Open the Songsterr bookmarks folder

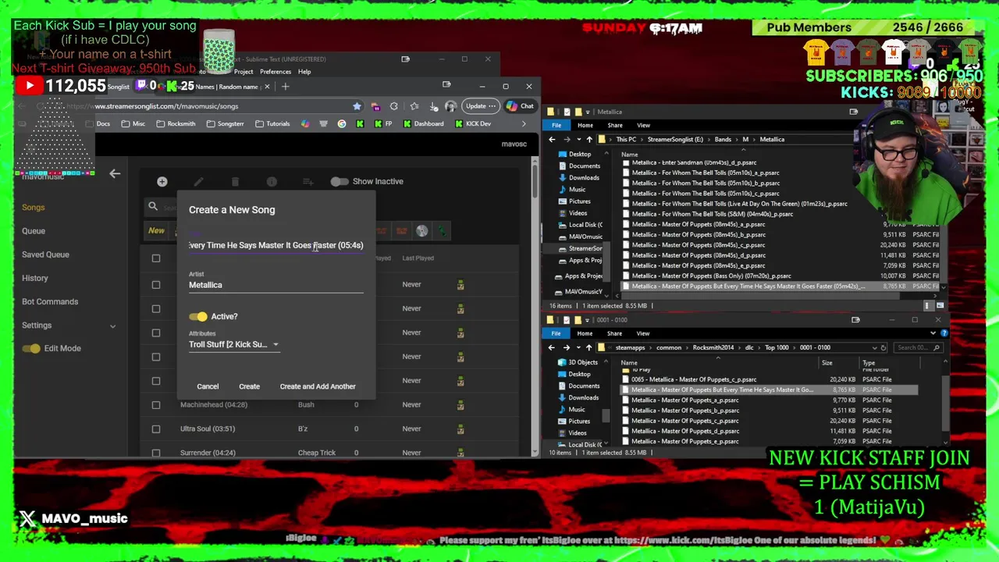click(226, 123)
